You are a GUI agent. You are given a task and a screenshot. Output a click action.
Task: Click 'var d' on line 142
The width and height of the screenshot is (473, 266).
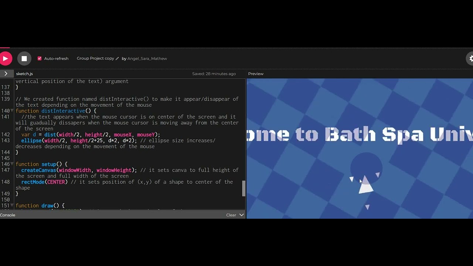click(28, 134)
